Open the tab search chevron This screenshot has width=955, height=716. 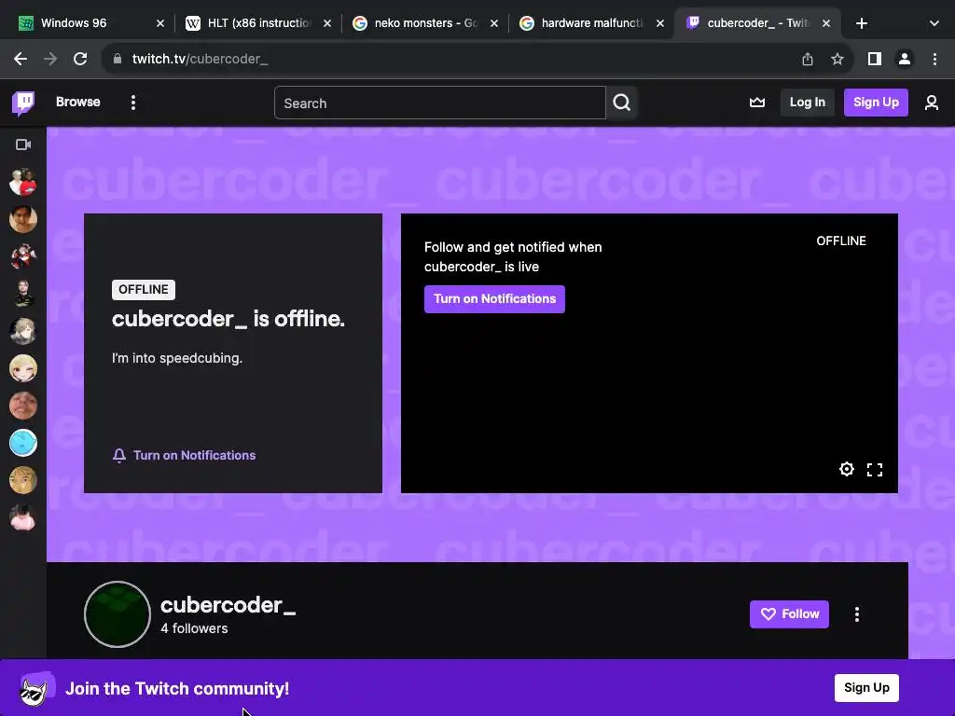(934, 23)
